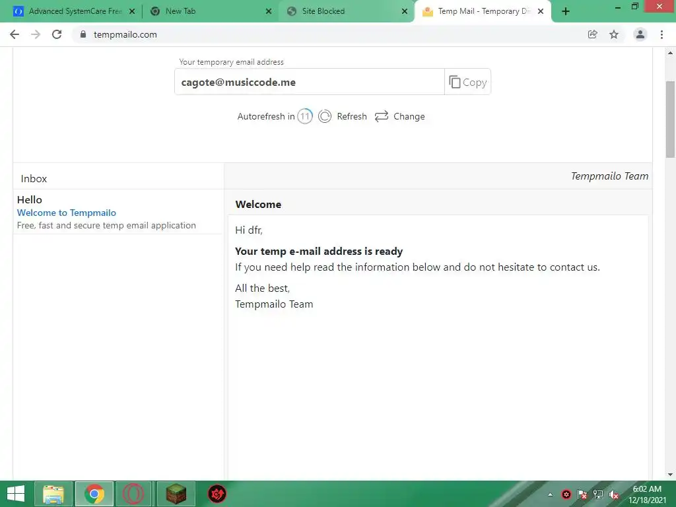This screenshot has height=507, width=676.
Task: Open taskbar clock and date
Action: tap(647, 494)
